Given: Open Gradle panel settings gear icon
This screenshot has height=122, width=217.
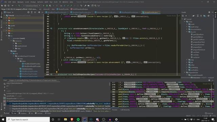Looking at the screenshot, I should point(209,12).
